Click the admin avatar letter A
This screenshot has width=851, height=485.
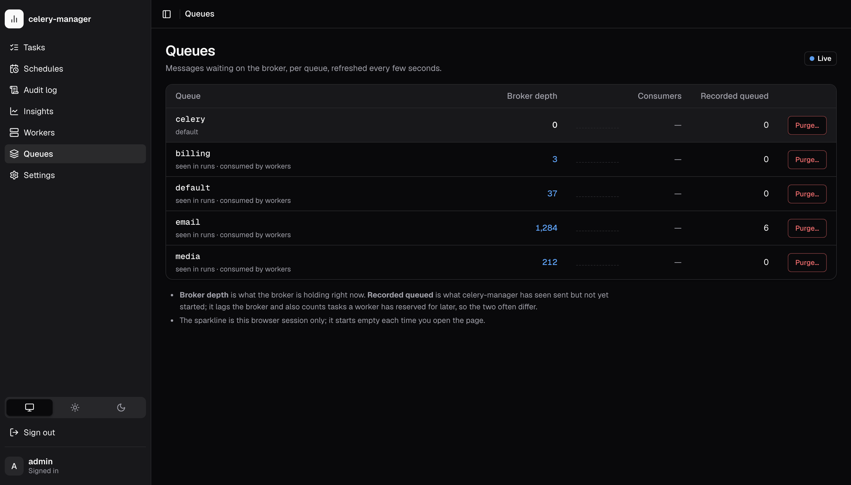point(14,466)
